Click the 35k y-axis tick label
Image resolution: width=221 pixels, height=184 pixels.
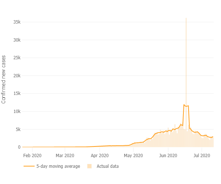(16, 22)
